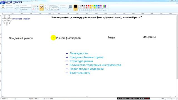Viewport: 178px width, 100px height.
Task: Switch to the Вид ribbon tab
Action: tap(14, 3)
